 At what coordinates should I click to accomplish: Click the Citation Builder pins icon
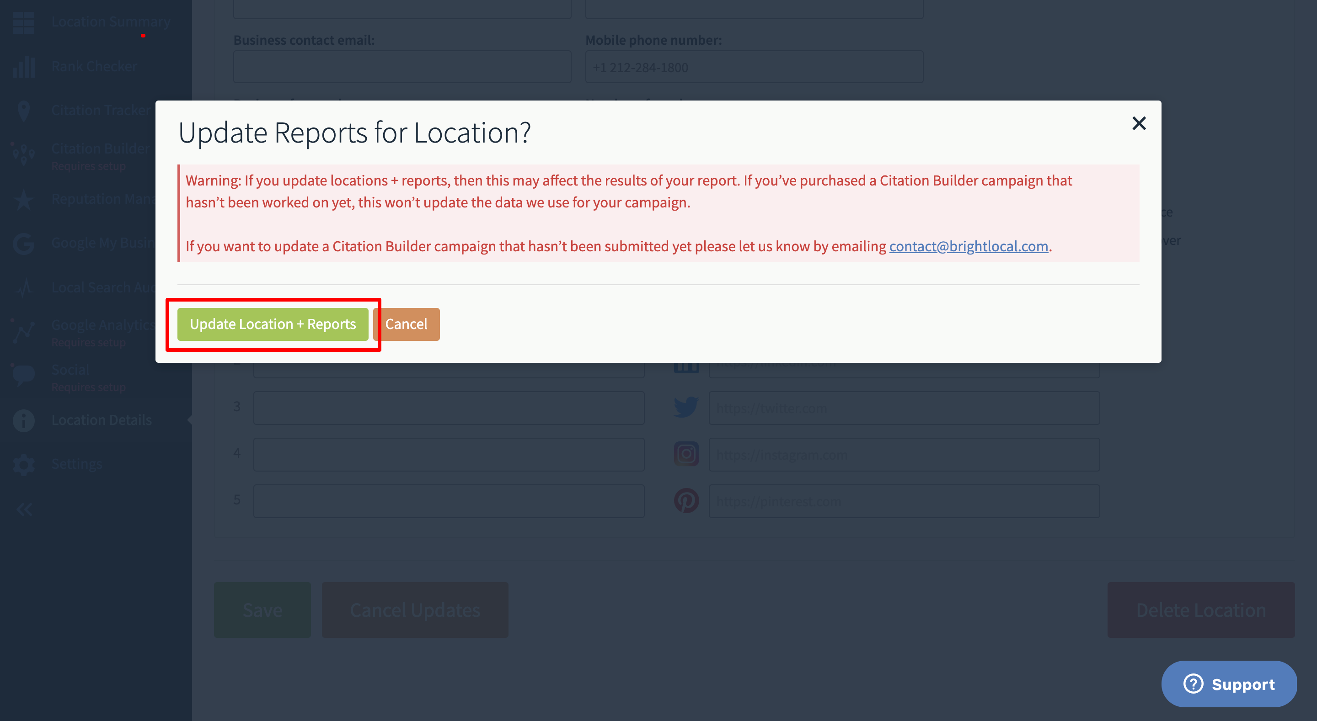[23, 154]
